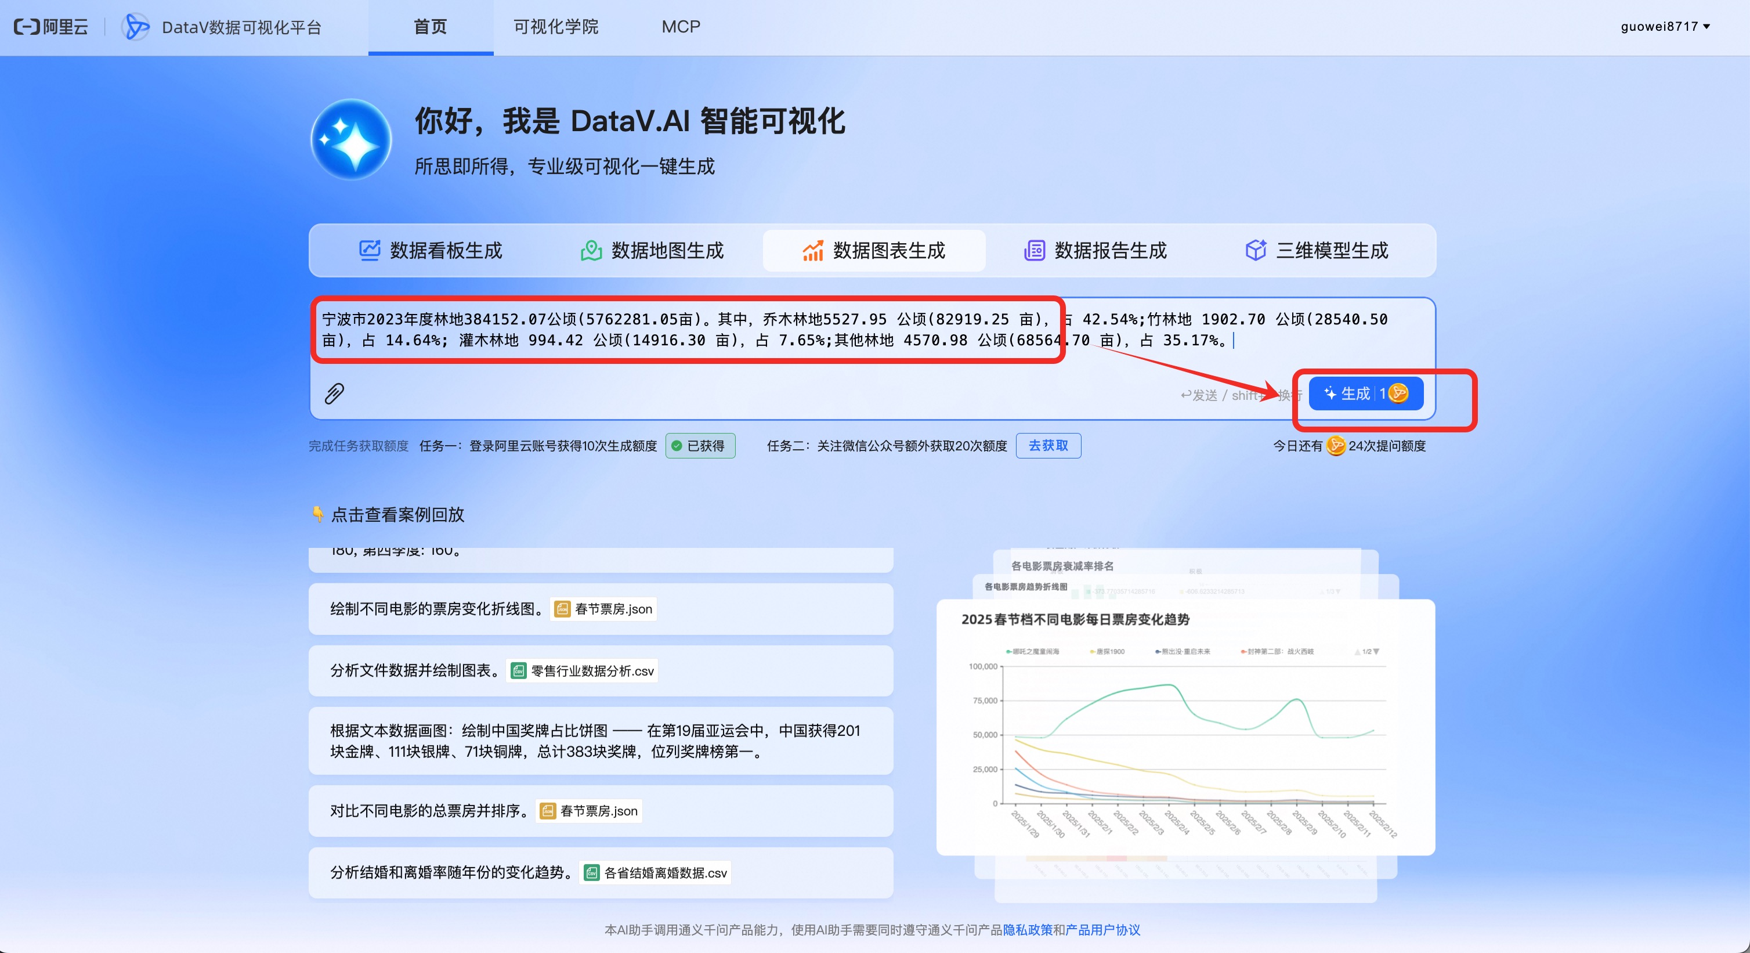
Task: Click the 数据看板生成 dashboard icon
Action: click(x=370, y=250)
